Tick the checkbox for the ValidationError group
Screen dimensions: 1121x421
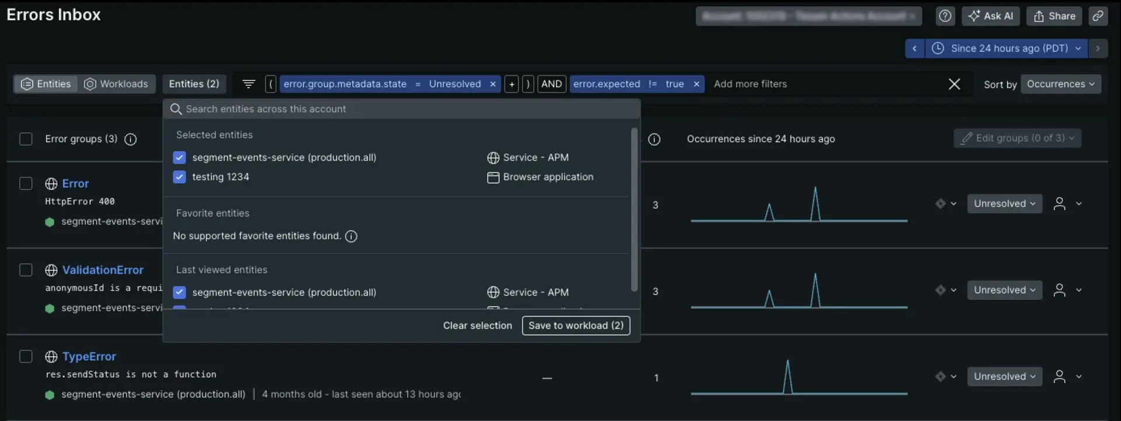click(x=26, y=270)
